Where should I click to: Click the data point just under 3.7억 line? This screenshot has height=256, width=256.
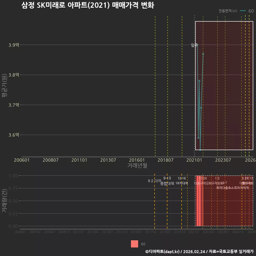(x=201, y=108)
